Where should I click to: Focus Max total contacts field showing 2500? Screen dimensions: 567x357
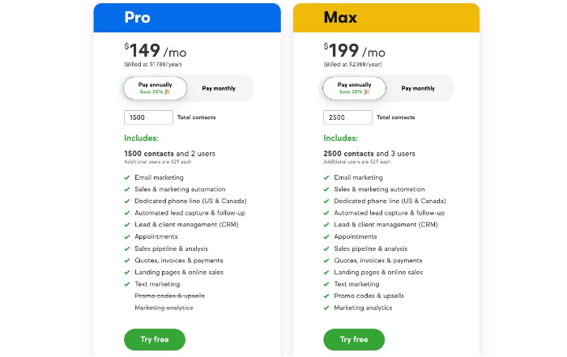[x=347, y=117]
